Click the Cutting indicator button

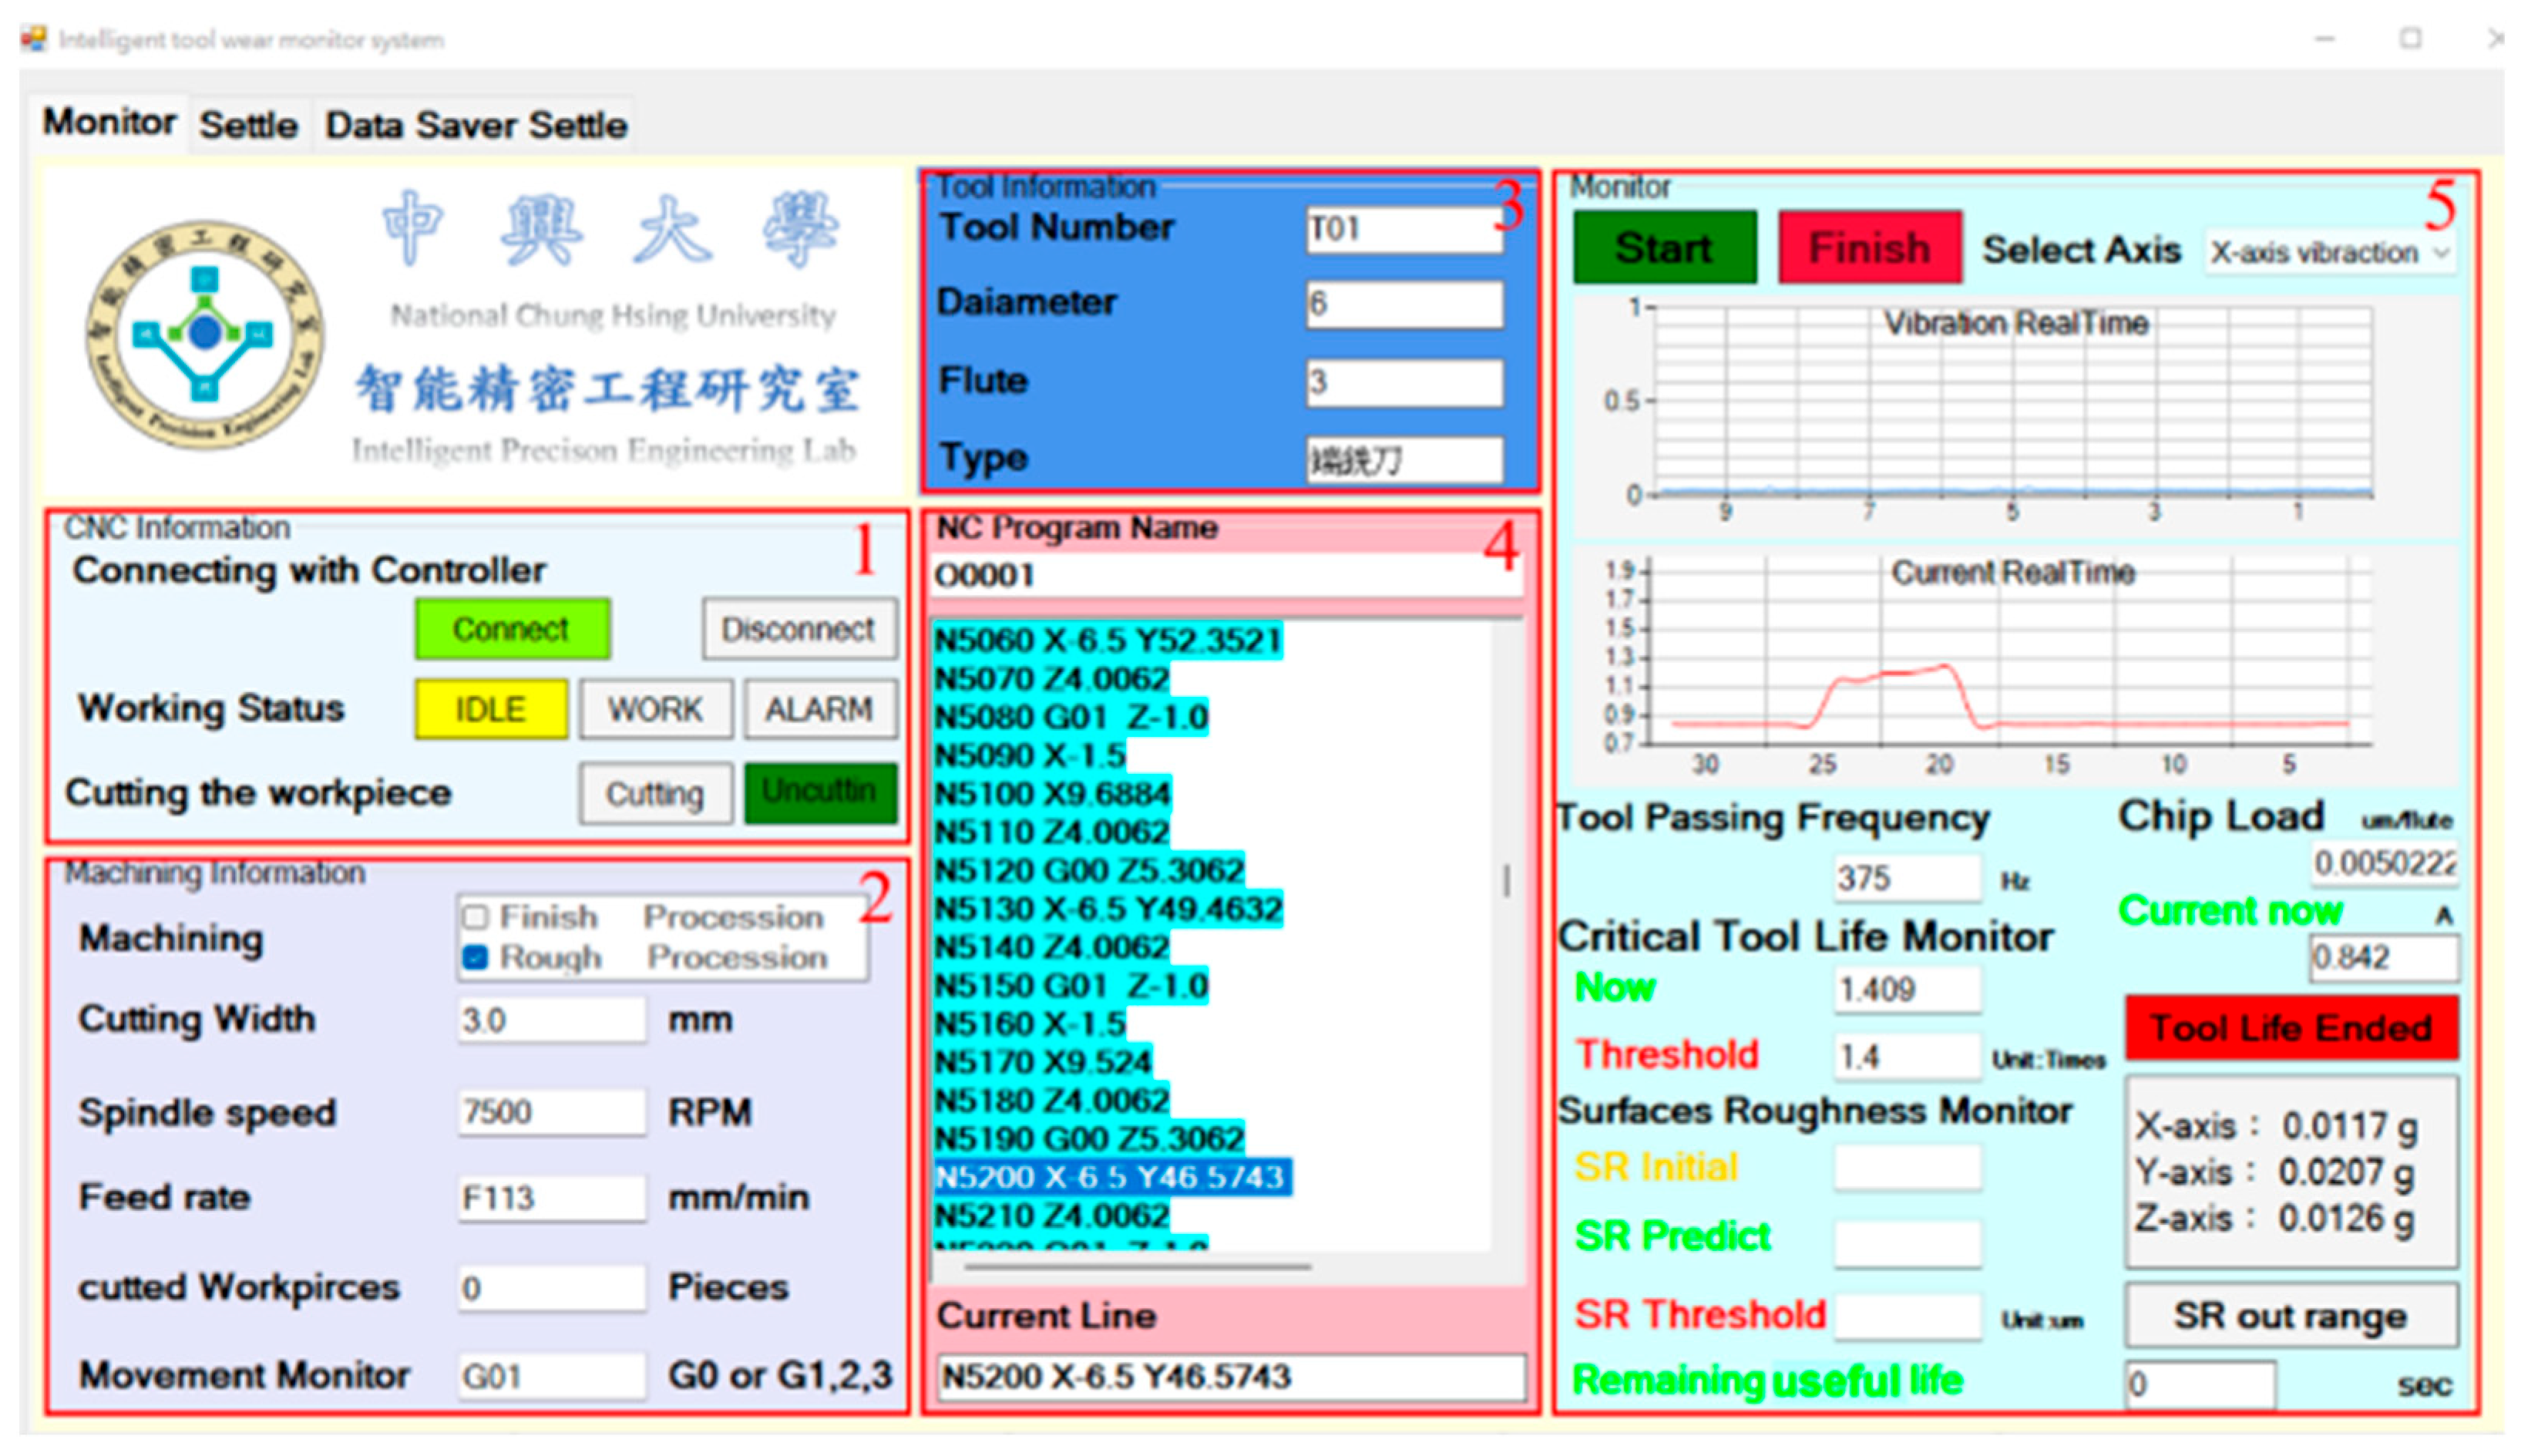pos(656,793)
